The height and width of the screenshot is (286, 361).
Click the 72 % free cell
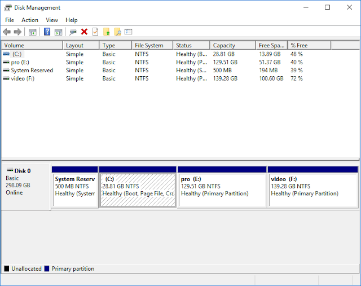click(x=297, y=78)
